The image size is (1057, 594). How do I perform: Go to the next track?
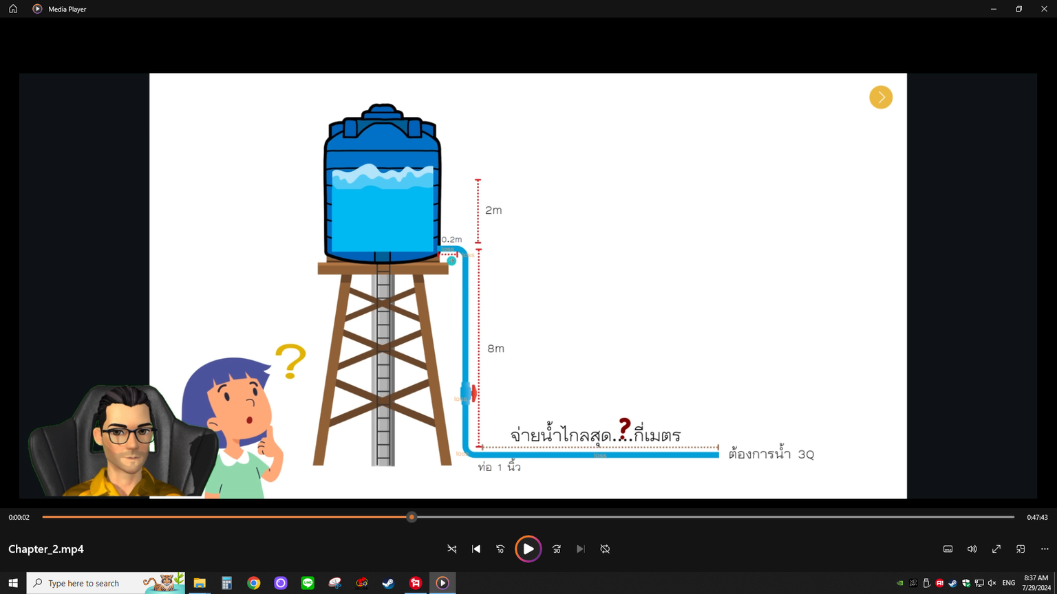pyautogui.click(x=581, y=549)
